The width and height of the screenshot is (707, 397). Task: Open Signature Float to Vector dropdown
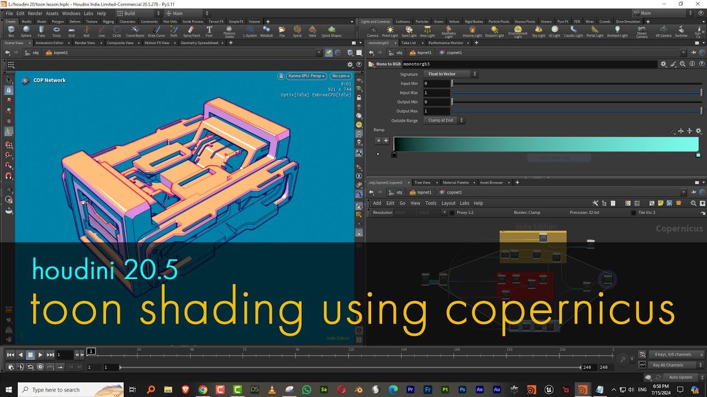[451, 74]
